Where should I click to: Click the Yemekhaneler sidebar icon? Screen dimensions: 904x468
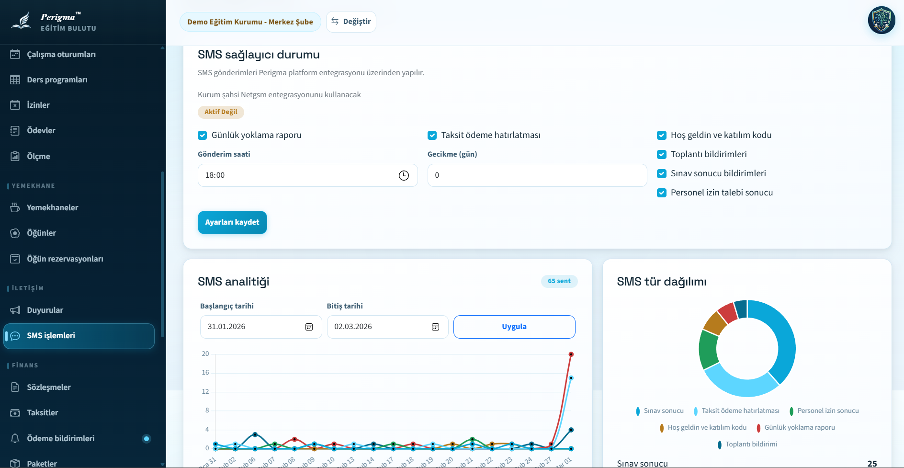(x=15, y=207)
